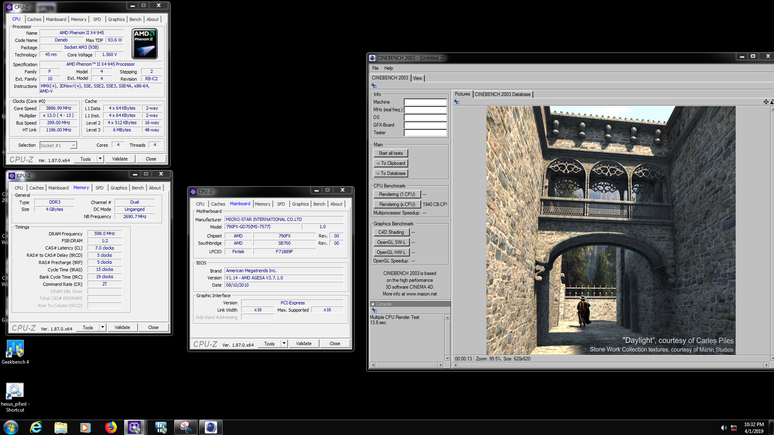Screen dimensions: 774x435
Task: Switch to SPD tab in Memory CPU-Z window
Action: (100, 188)
